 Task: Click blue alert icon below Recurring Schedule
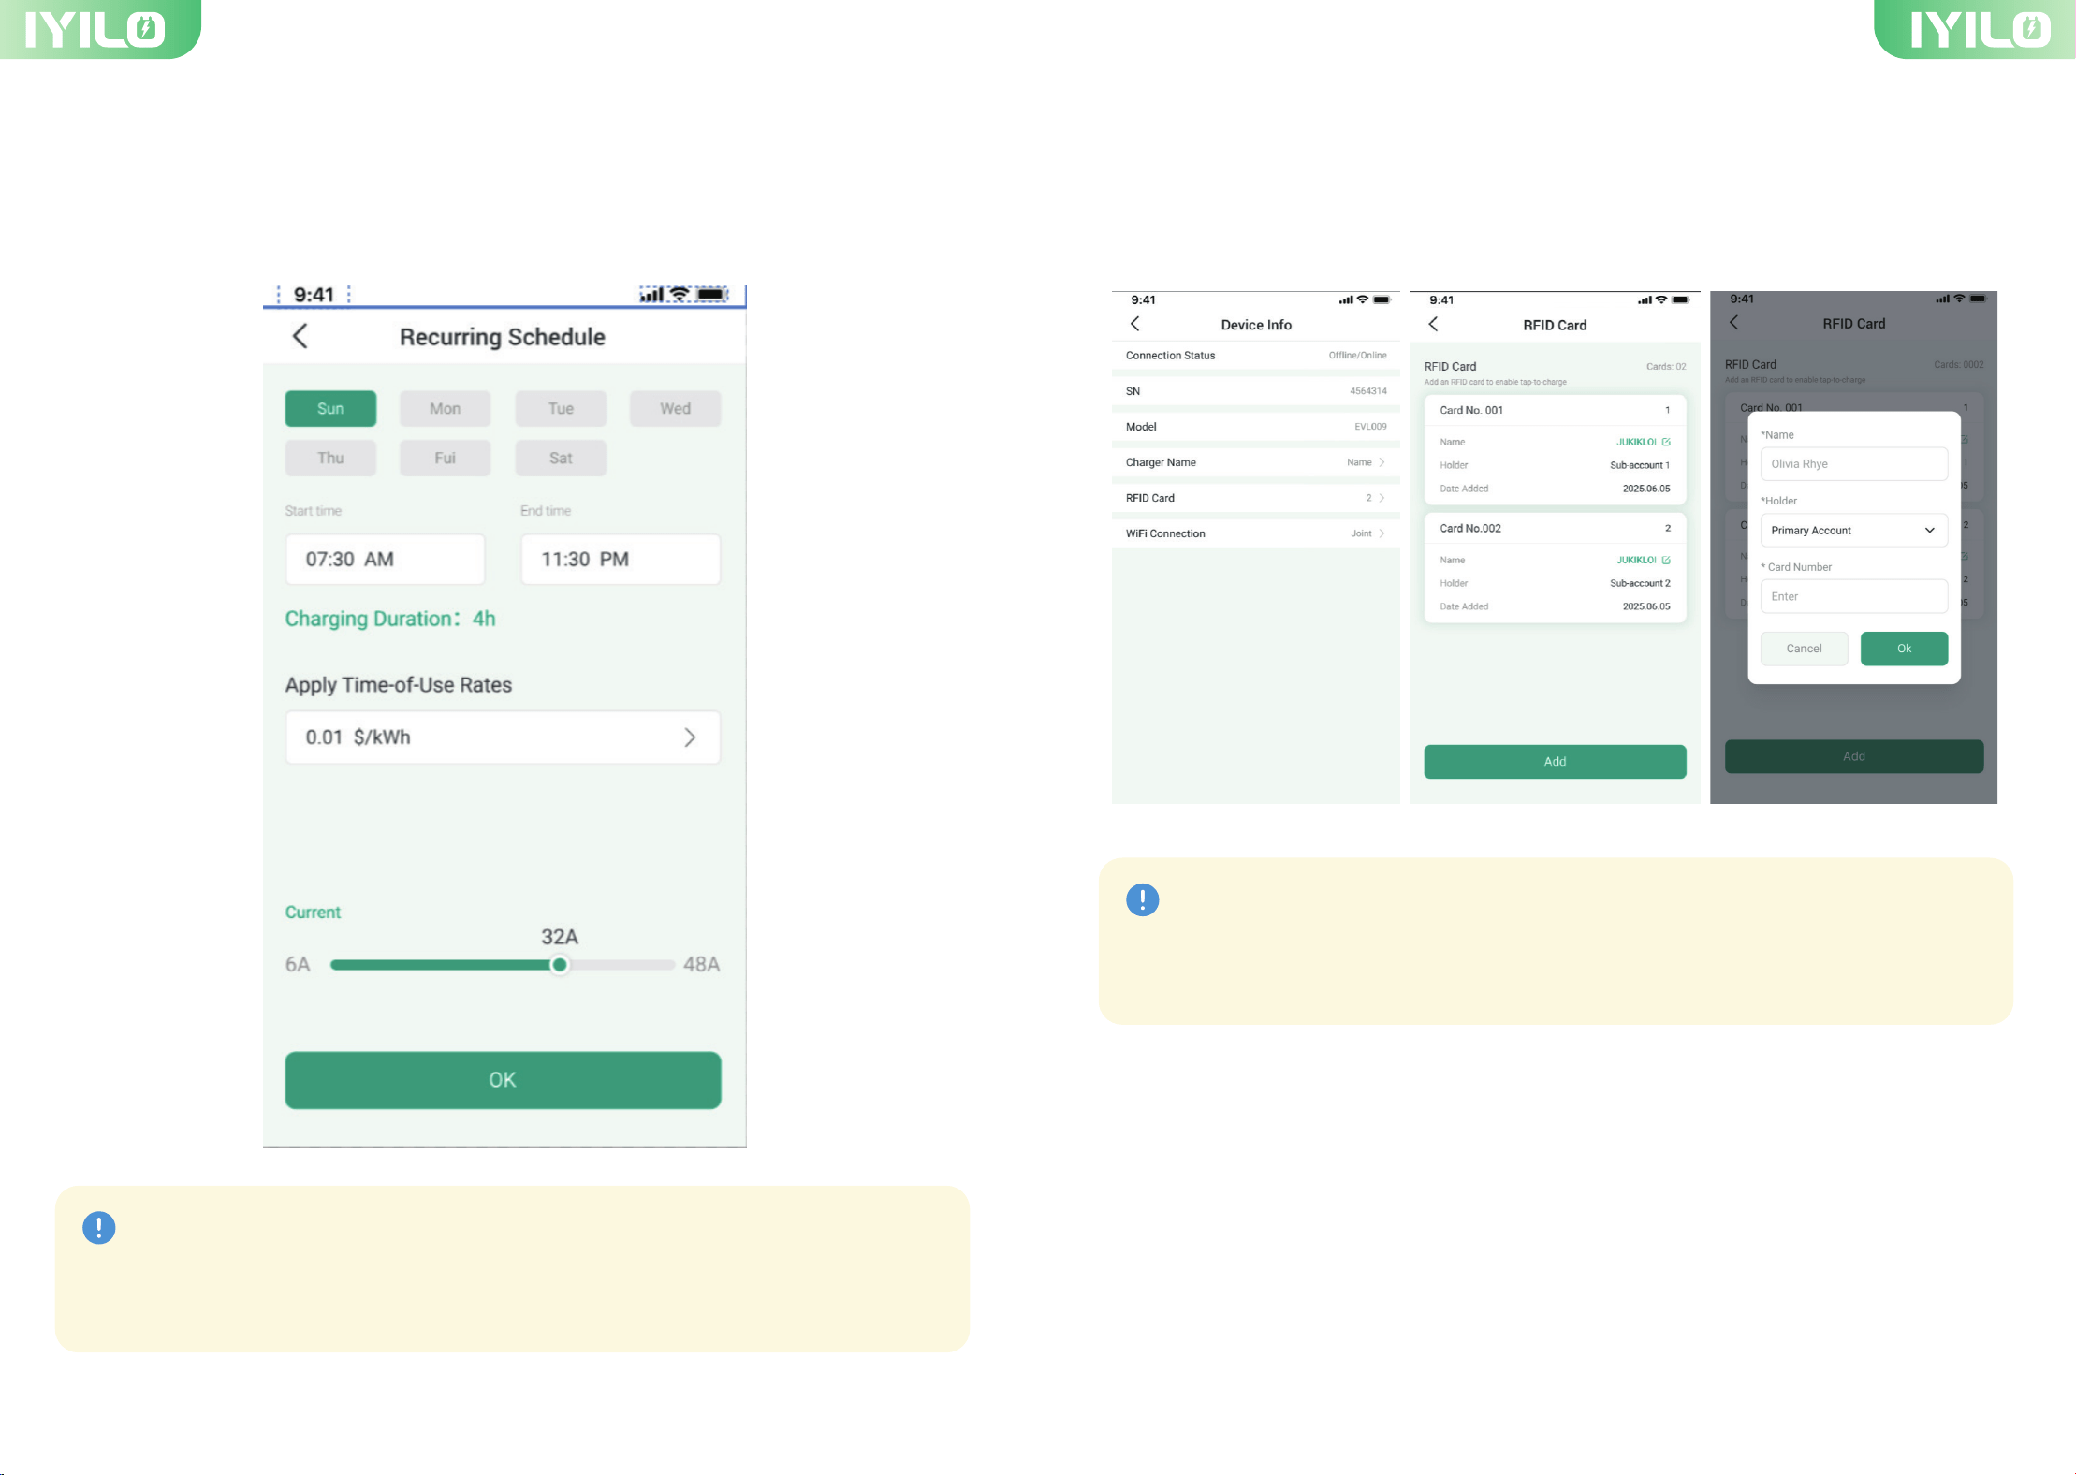(x=98, y=1228)
